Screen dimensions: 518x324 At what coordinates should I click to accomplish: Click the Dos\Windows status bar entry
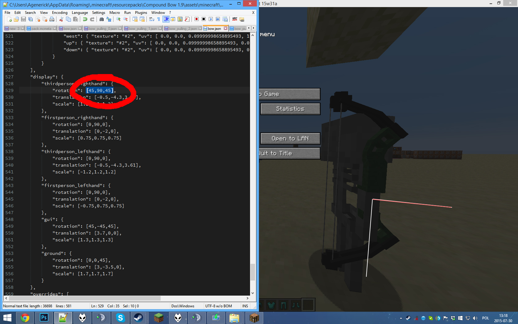pyautogui.click(x=183, y=306)
